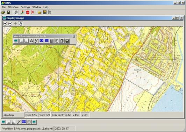Minimize the Display image window
Viewport: 186px width, 132px height.
click(174, 18)
